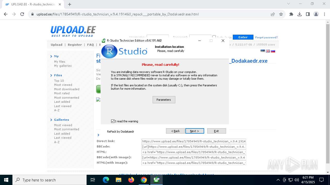Open File Explorer from taskbar

coord(119,180)
